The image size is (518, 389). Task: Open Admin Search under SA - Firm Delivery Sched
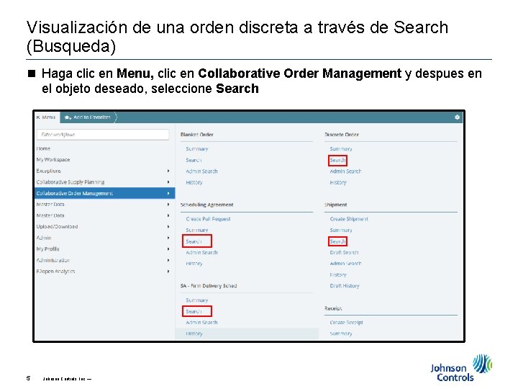pyautogui.click(x=201, y=322)
